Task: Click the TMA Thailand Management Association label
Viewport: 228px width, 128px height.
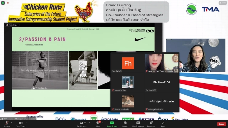Action: [19, 119]
